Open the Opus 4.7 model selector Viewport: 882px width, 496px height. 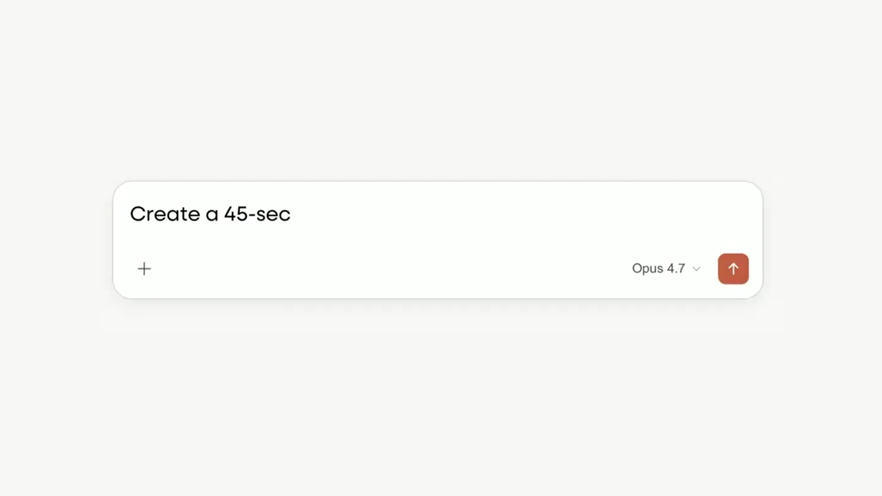[x=666, y=268]
